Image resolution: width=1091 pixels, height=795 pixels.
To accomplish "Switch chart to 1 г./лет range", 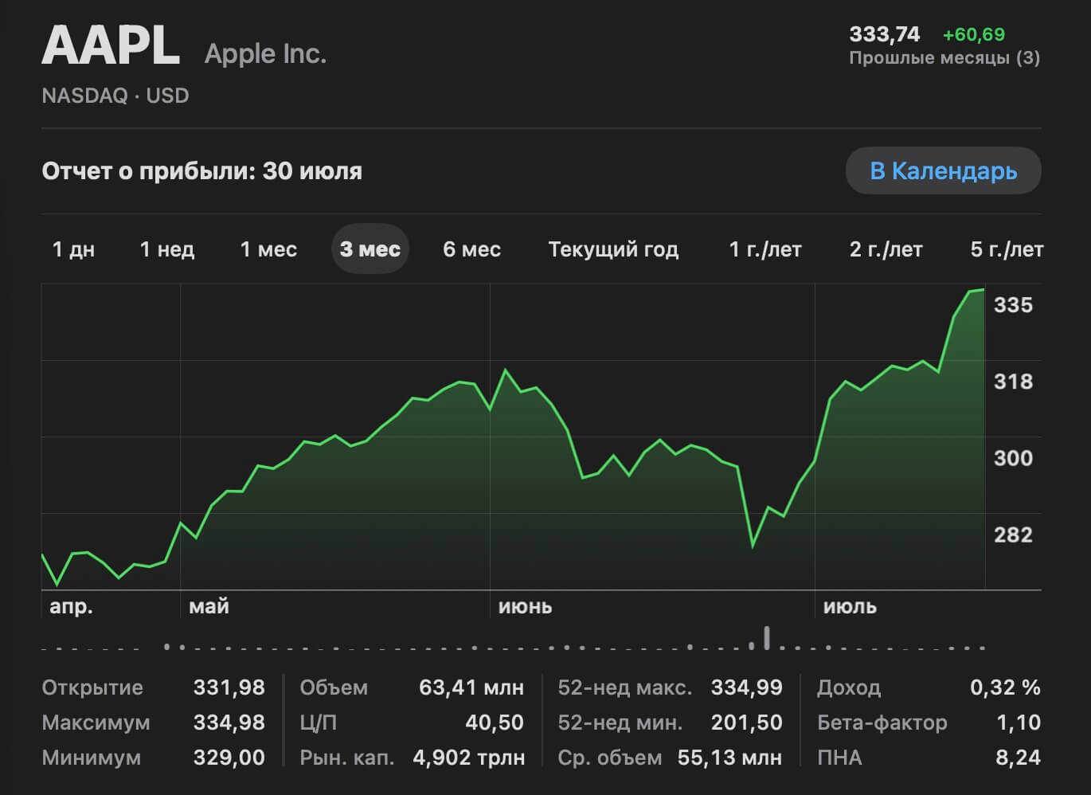I will click(x=765, y=249).
